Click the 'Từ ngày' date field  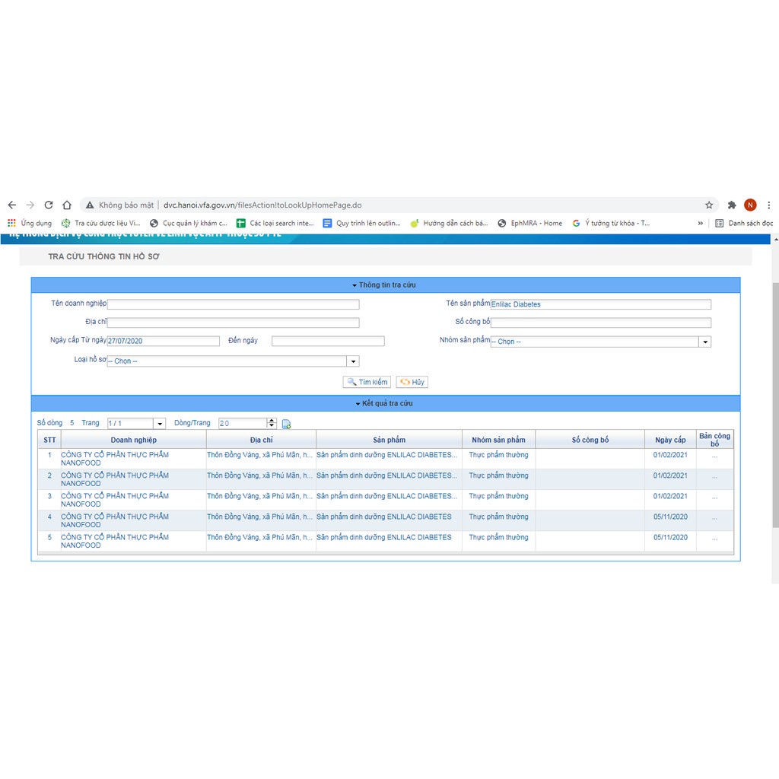click(163, 341)
